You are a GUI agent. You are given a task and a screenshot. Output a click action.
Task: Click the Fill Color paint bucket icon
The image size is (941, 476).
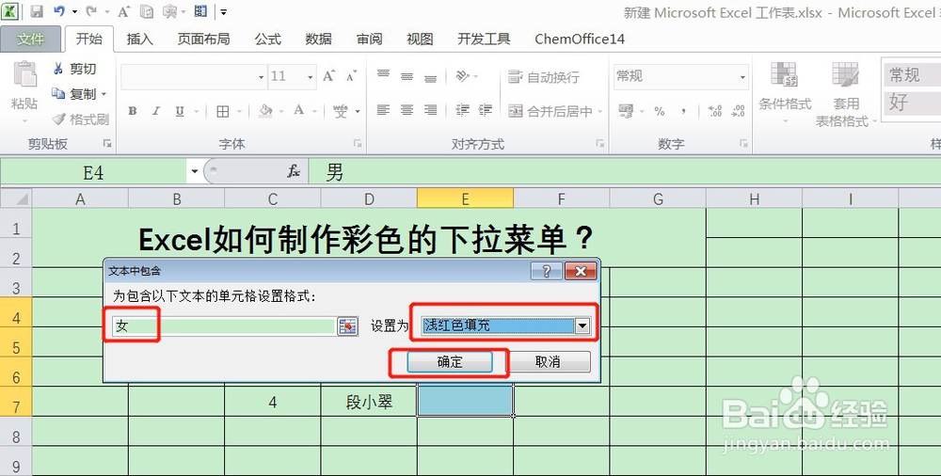[x=265, y=111]
